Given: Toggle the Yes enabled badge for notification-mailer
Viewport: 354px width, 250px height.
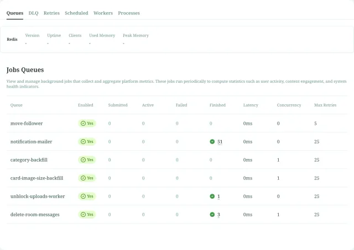Looking at the screenshot, I should click(x=87, y=141).
